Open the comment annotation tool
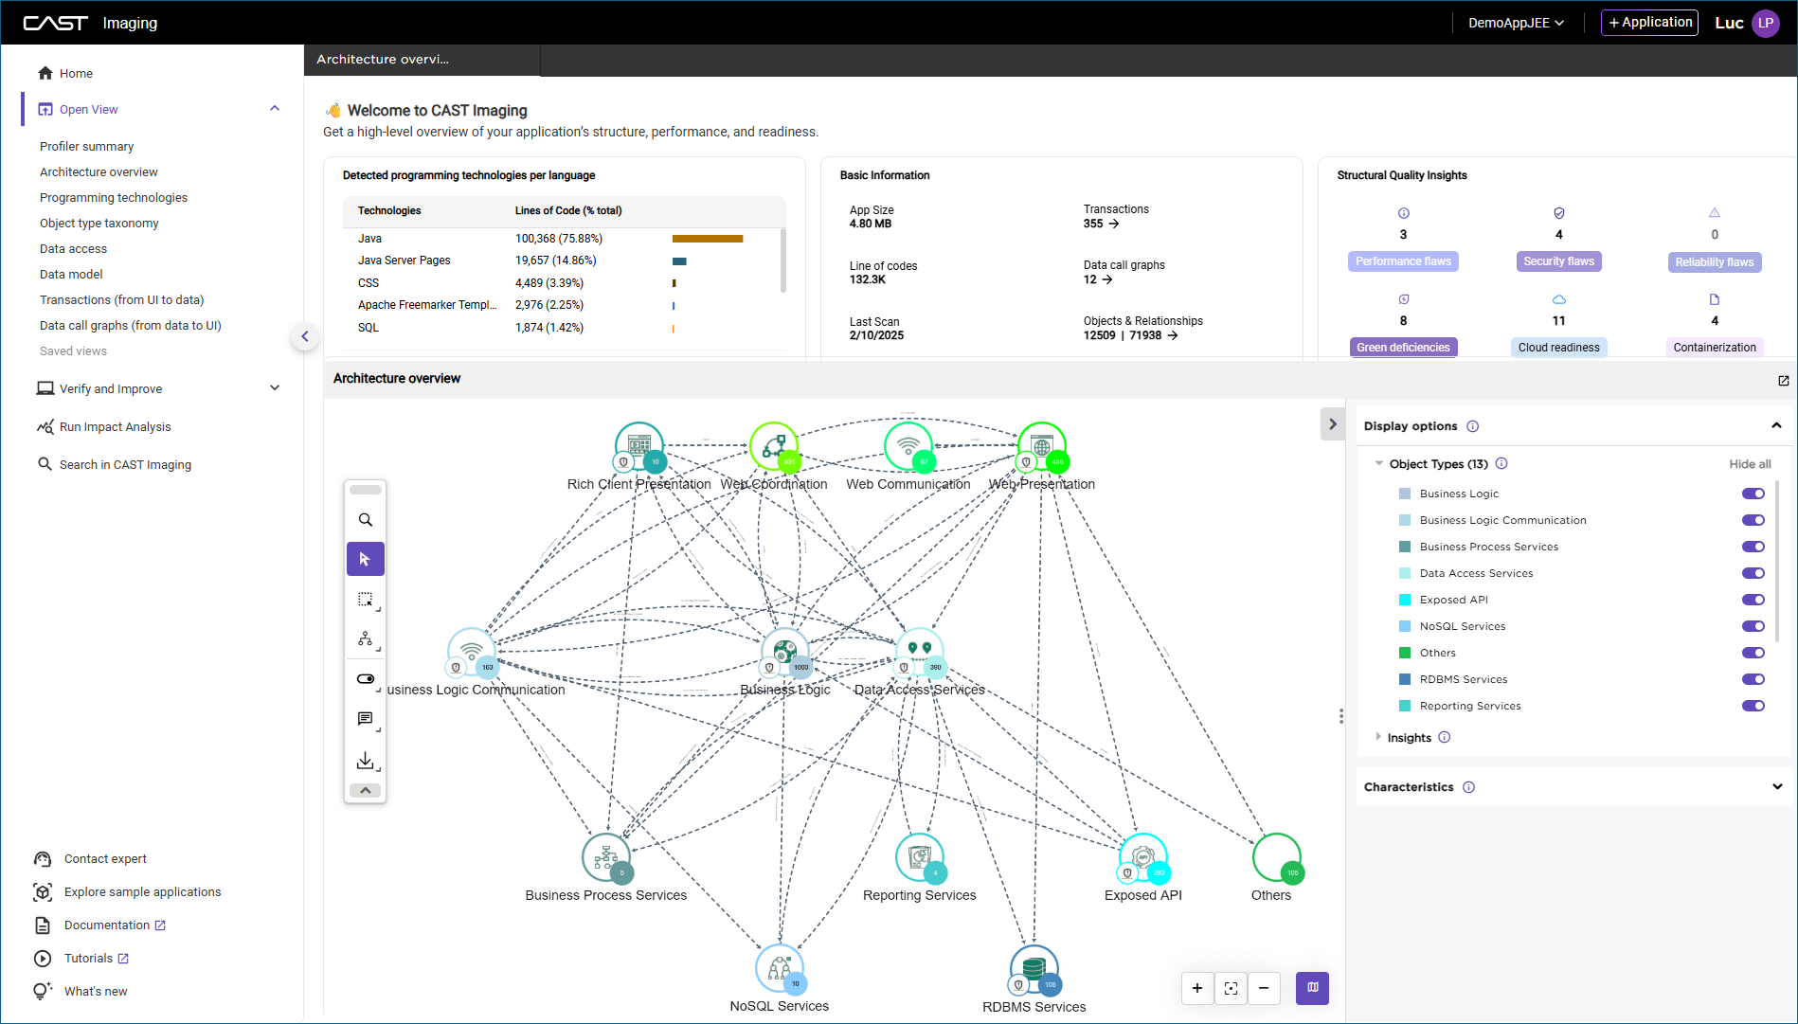Image resolution: width=1798 pixels, height=1024 pixels. point(365,720)
